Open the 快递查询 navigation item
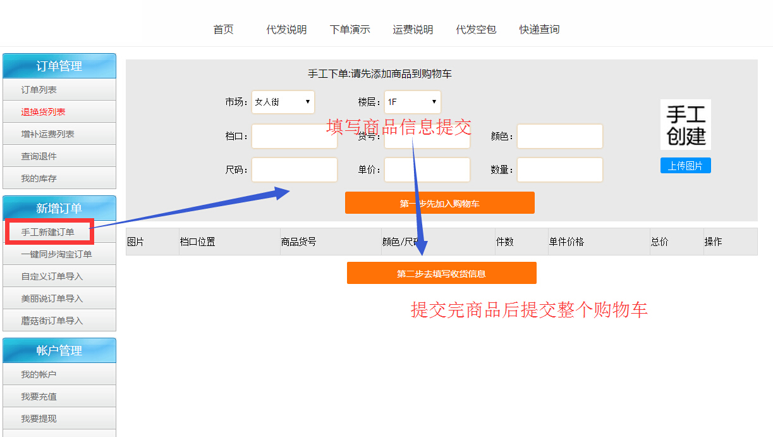Viewport: 773px width, 437px height. [x=539, y=29]
